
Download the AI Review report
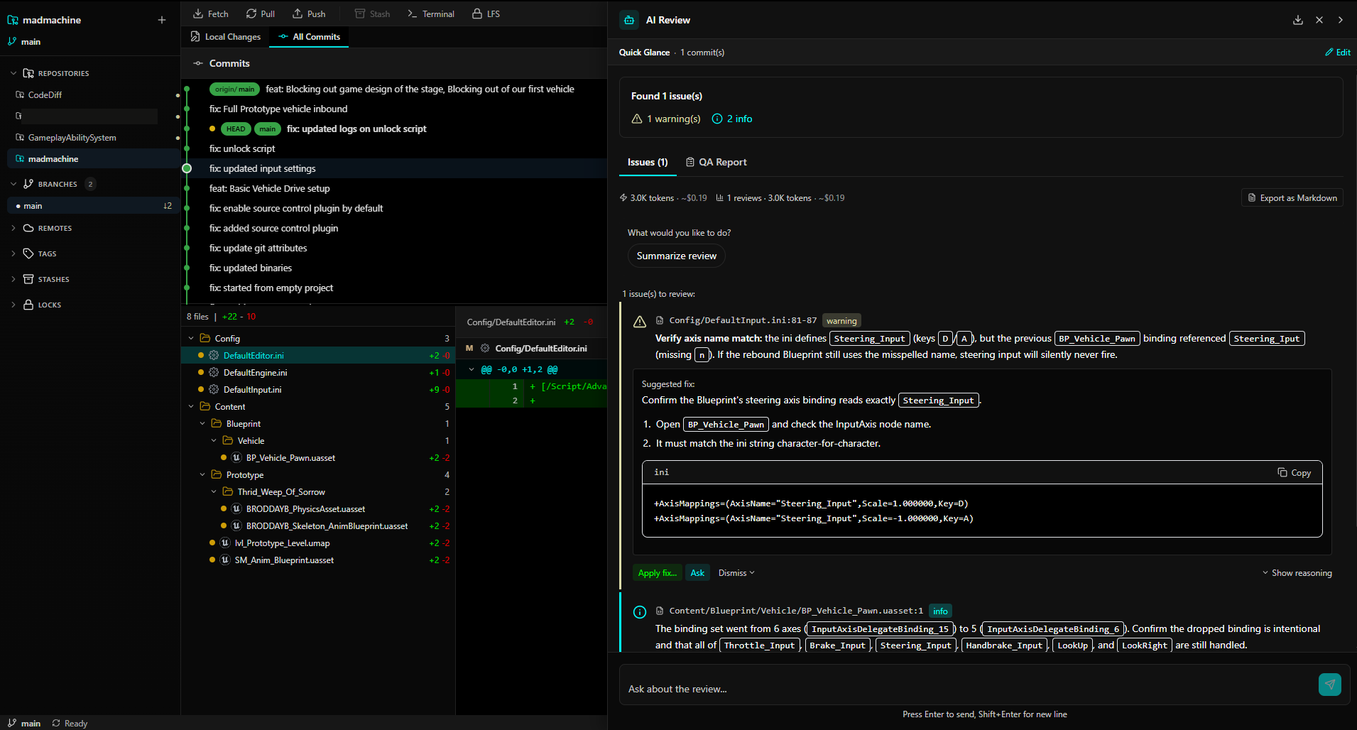point(1298,20)
